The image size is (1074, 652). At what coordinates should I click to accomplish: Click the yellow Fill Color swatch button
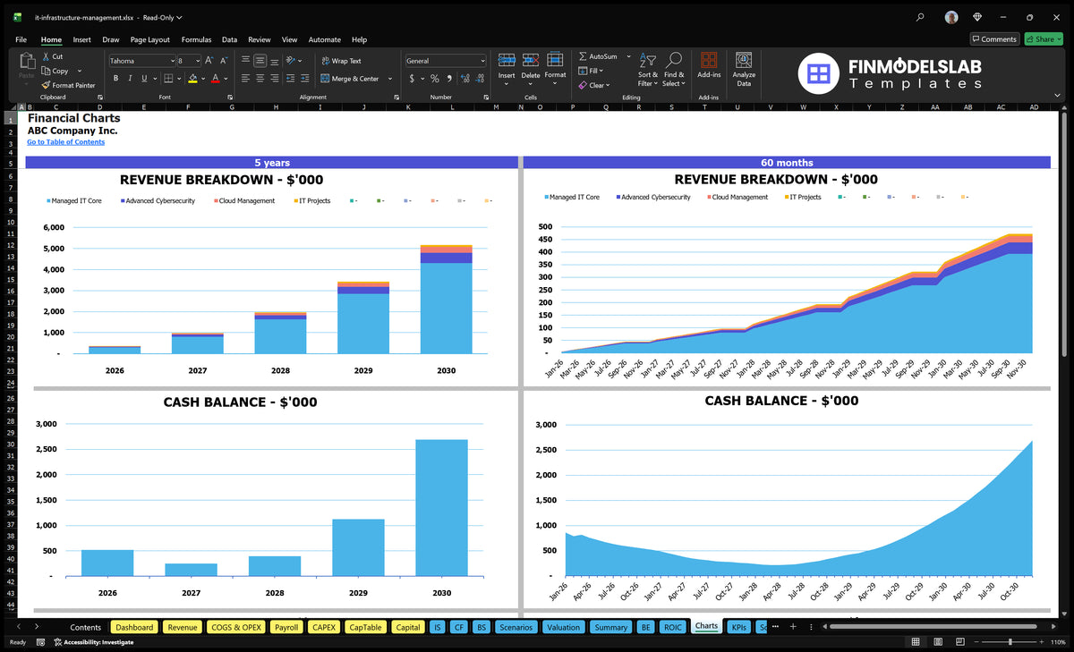click(192, 79)
